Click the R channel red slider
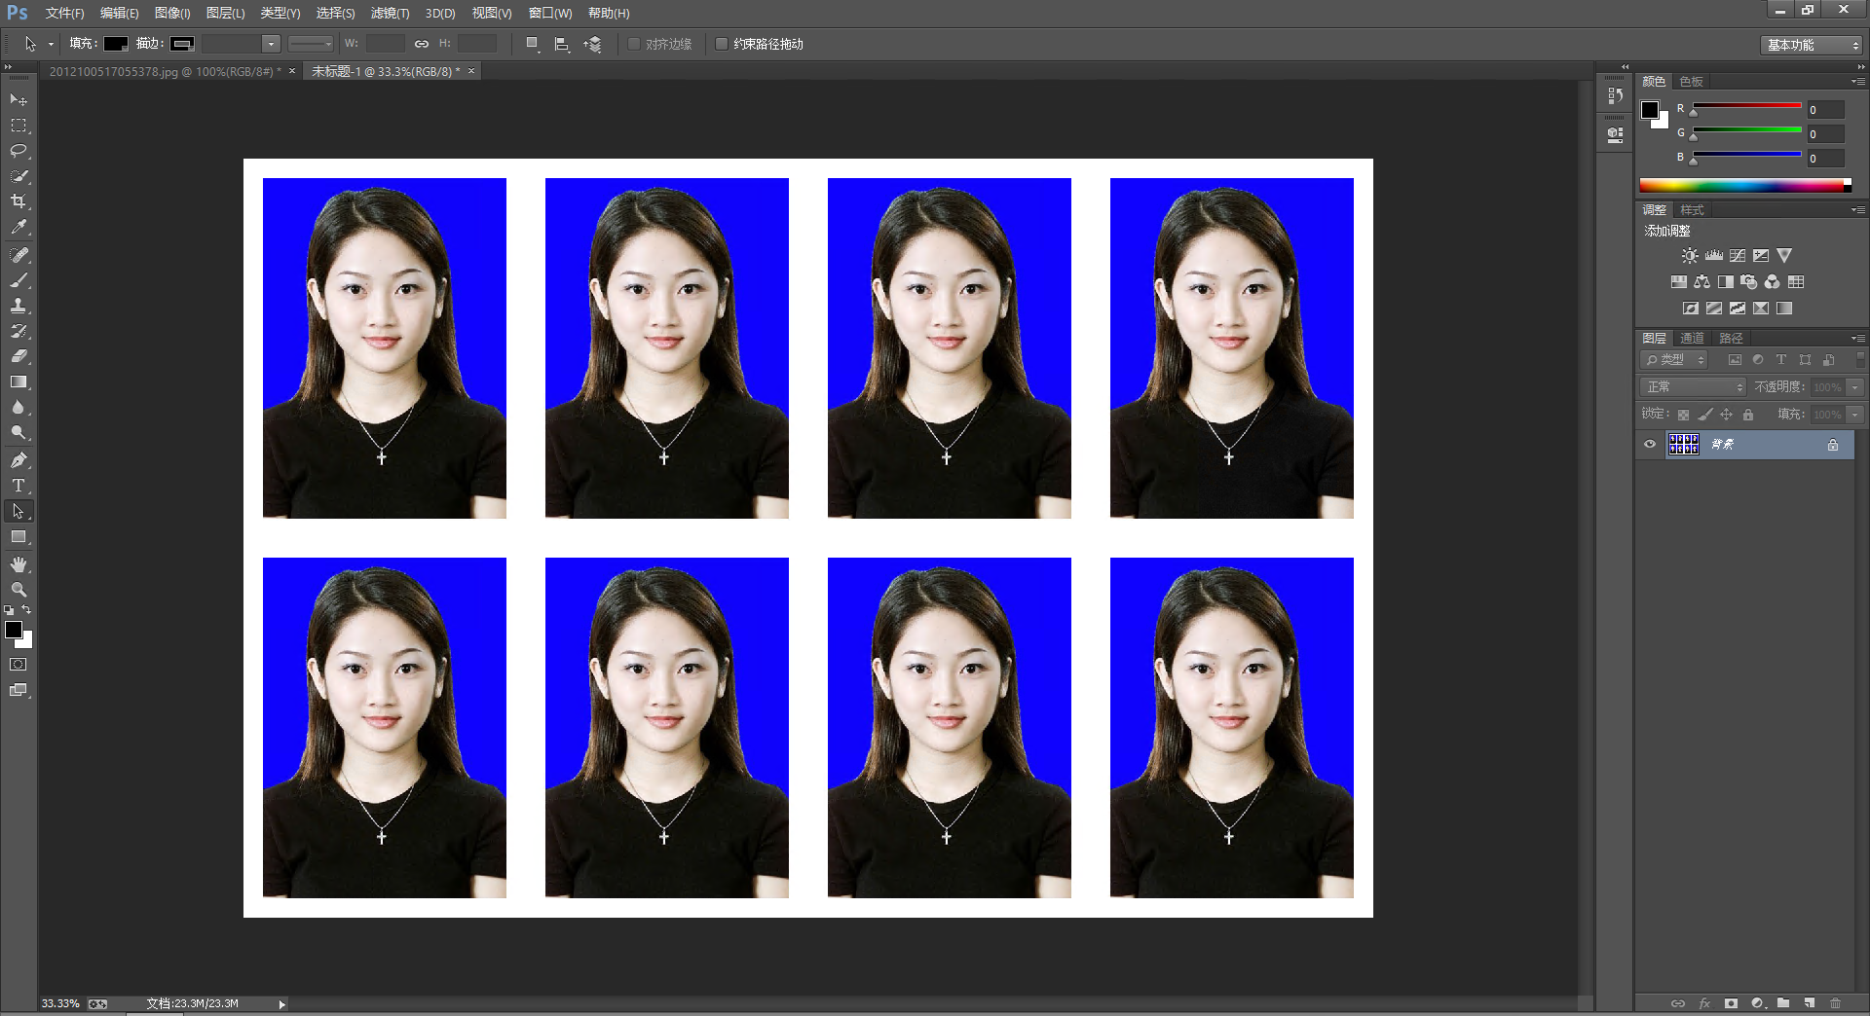1870x1016 pixels. [x=1747, y=106]
